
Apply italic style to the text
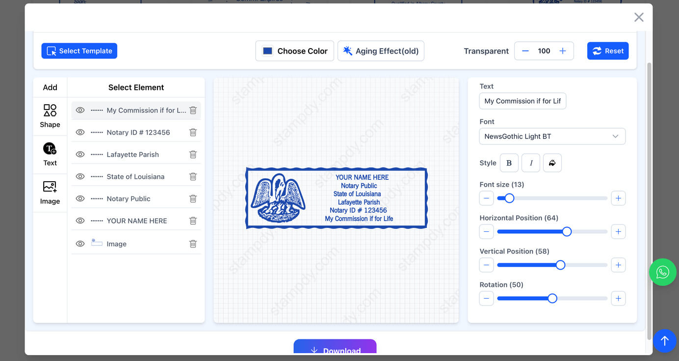[530, 163]
